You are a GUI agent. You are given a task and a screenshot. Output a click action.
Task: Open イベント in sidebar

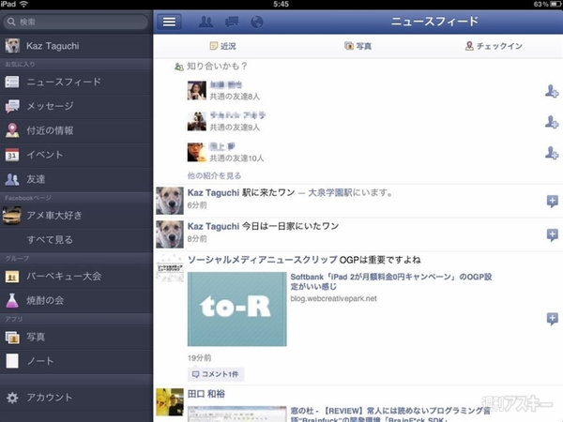tap(76, 155)
